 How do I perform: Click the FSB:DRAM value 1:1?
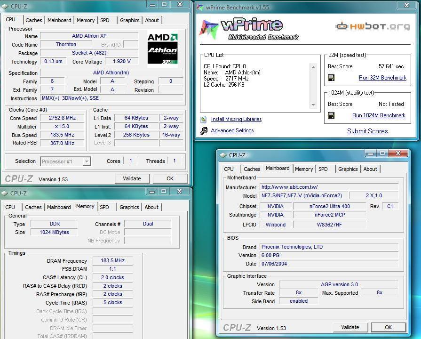(113, 269)
